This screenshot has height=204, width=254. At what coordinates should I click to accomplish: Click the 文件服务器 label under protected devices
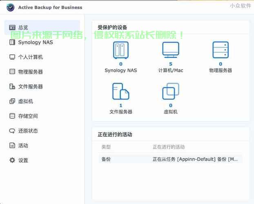pos(121,112)
